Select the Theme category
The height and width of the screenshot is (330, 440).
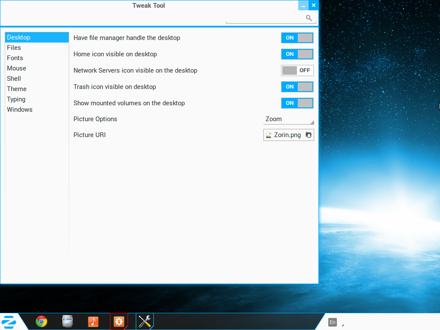pos(37,89)
